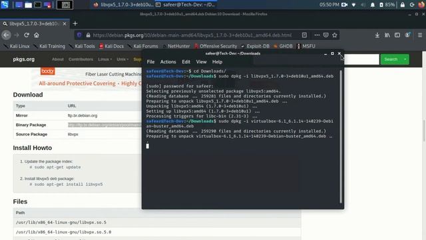Screen dimensions: 426x240
Task: Click the pkgs.org site logo
Action: click(x=24, y=59)
